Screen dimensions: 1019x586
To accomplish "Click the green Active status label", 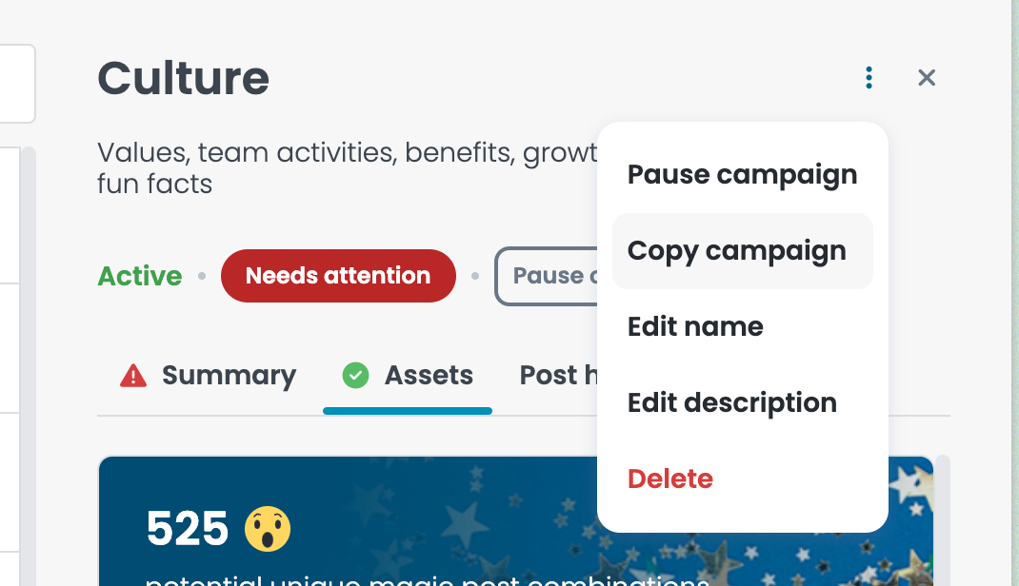I will (x=140, y=276).
